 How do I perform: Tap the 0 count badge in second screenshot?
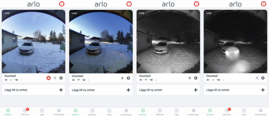point(122,78)
